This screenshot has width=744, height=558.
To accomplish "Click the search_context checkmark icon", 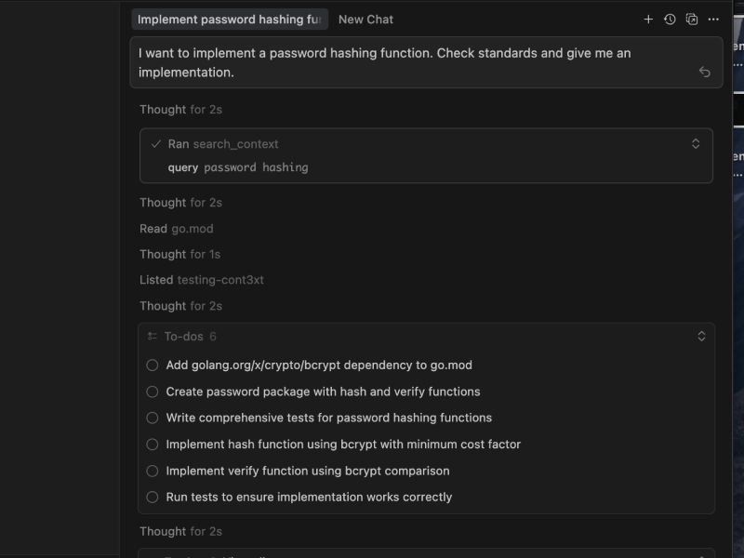I will point(156,143).
